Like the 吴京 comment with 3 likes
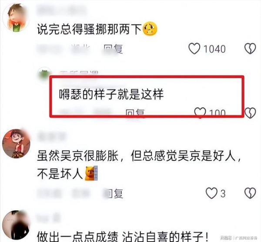The height and width of the screenshot is (242, 261). pyautogui.click(x=211, y=193)
